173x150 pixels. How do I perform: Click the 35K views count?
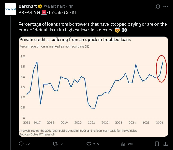pos(130,144)
